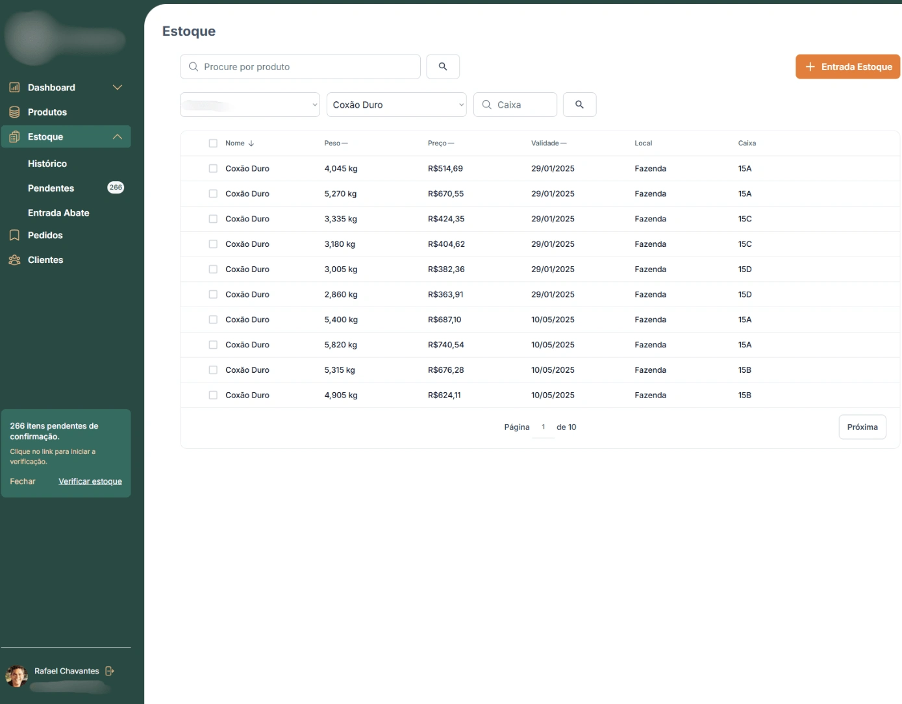Click price cell R$624,11
The image size is (902, 704).
[x=444, y=395]
